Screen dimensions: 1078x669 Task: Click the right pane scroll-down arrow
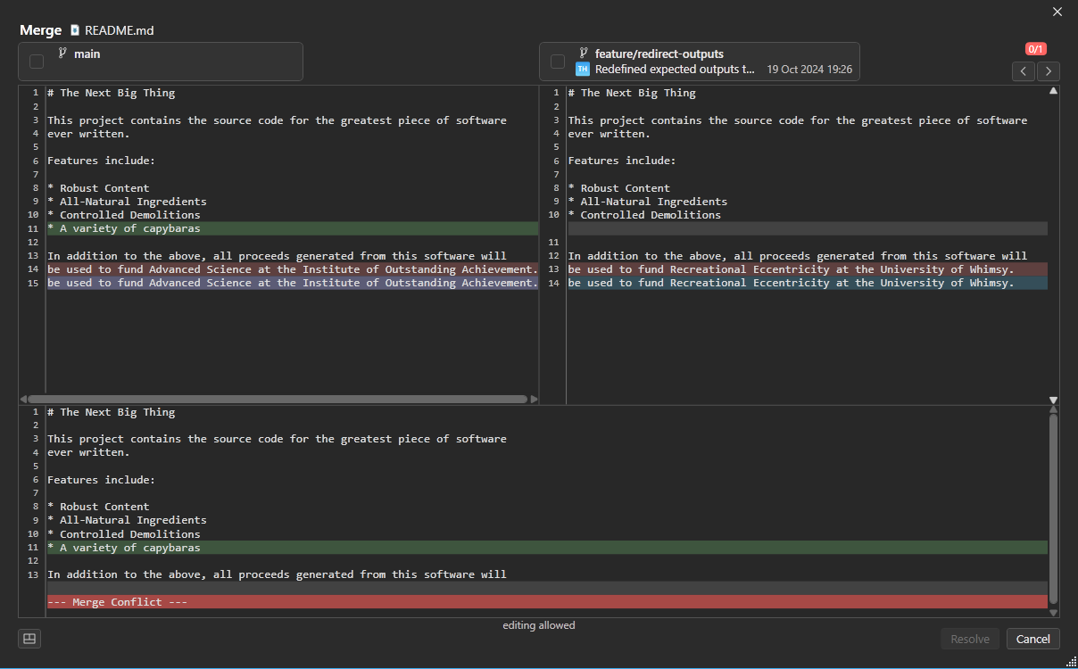[1053, 400]
